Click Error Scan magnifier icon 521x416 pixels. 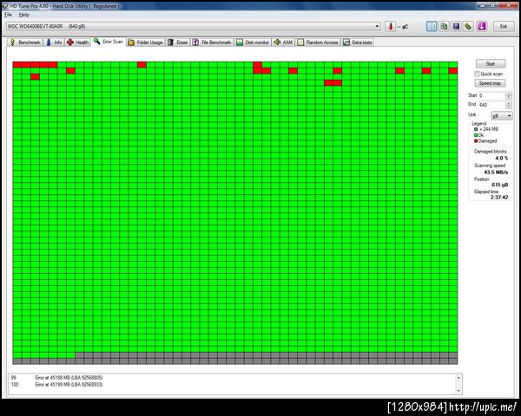pos(96,41)
